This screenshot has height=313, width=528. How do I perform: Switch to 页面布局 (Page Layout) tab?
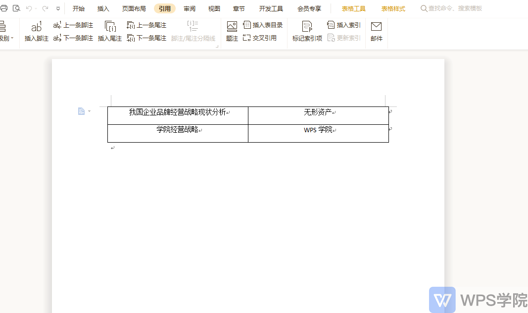click(x=134, y=8)
